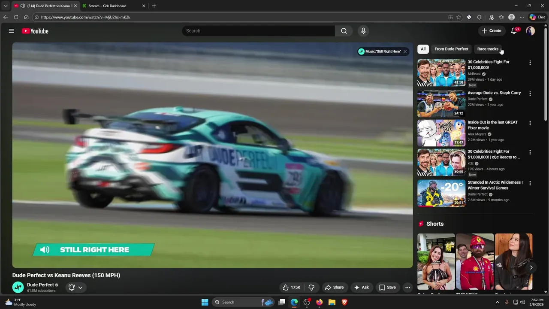Open the favorites list icon
Screen dimensions: 549x309
point(501,17)
